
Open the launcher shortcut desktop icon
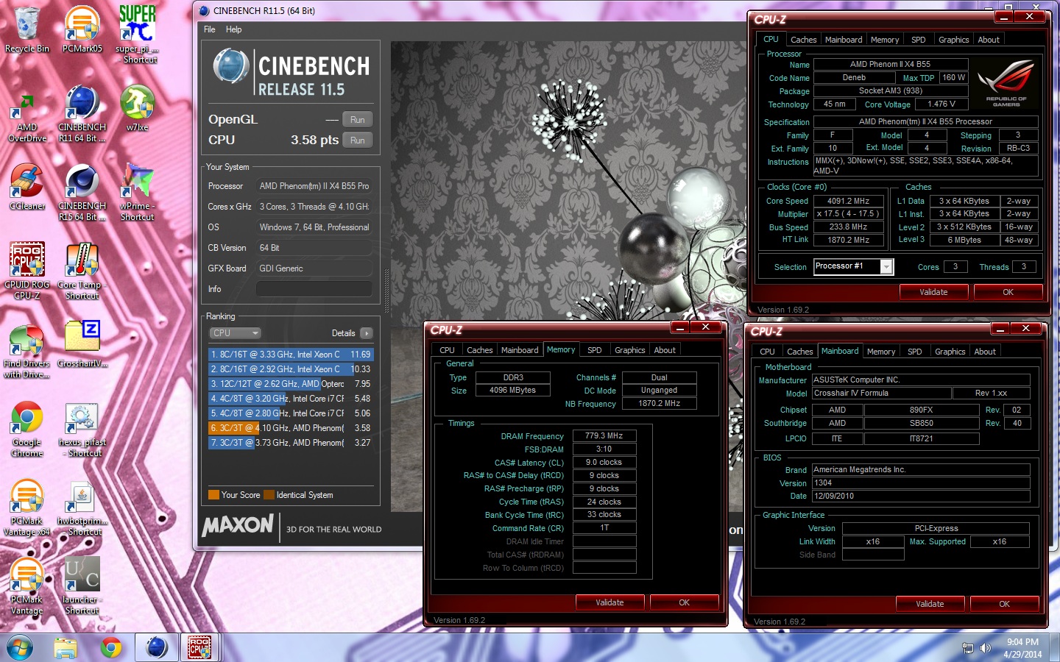pos(82,586)
